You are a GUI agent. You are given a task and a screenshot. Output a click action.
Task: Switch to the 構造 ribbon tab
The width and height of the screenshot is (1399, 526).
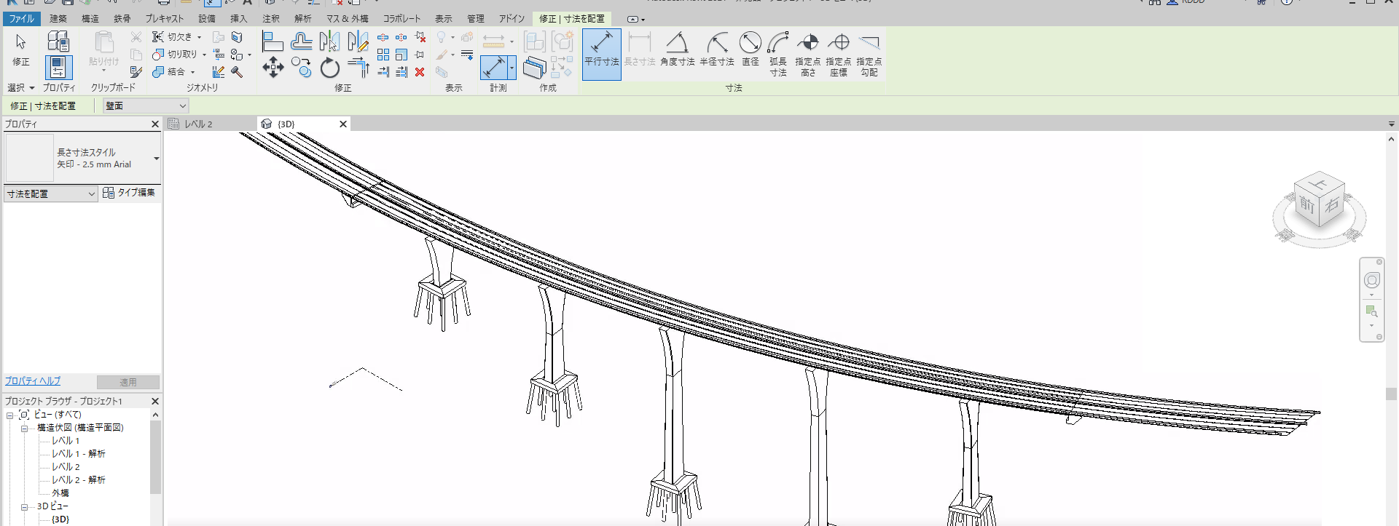point(90,19)
